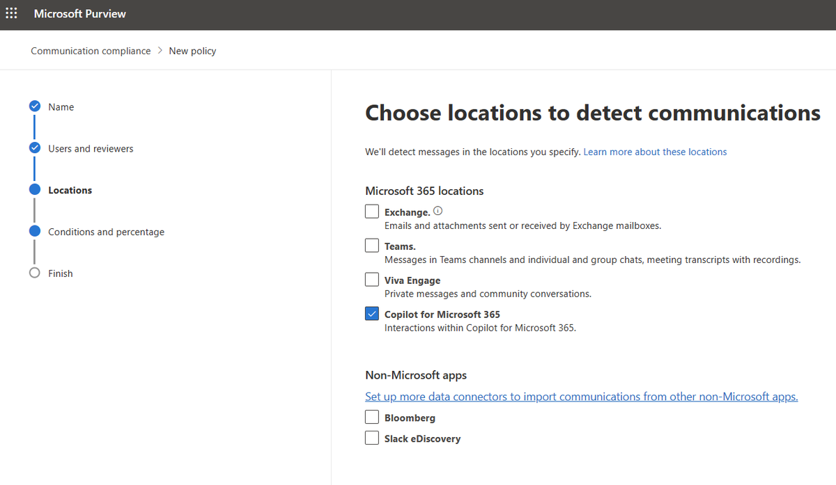Go to Communication compliance breadcrumb
Viewport: 836px width, 485px height.
91,51
